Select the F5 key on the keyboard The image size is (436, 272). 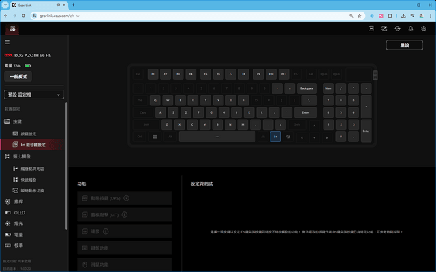click(206, 74)
